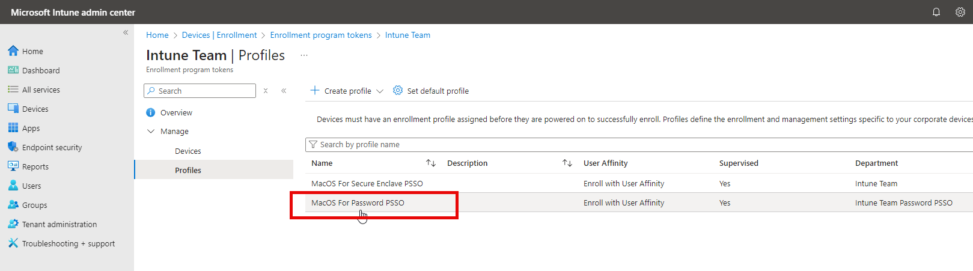The height and width of the screenshot is (271, 973).
Task: Click Enrollment program tokens breadcrumb
Action: coord(321,35)
